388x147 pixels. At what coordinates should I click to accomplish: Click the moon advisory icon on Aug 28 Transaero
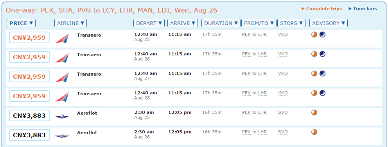[322, 93]
